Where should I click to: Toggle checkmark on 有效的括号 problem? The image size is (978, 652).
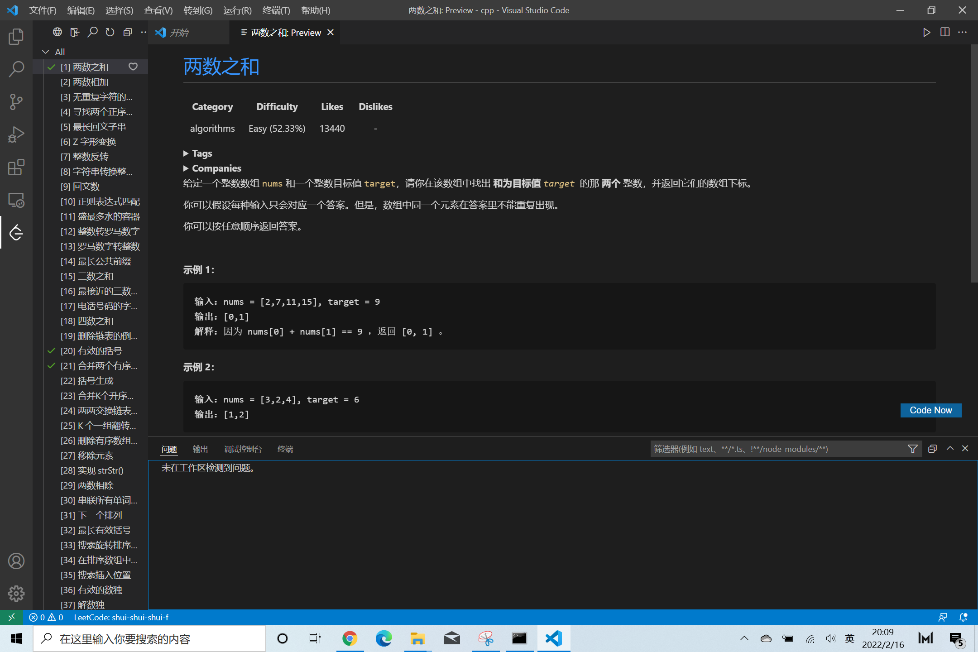point(52,351)
